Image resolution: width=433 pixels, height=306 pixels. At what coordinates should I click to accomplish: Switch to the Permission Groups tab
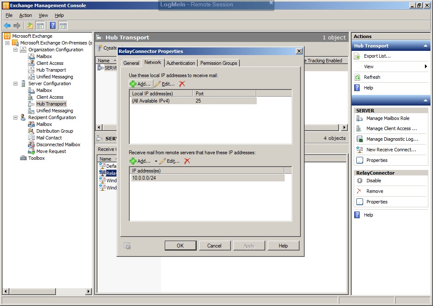pyautogui.click(x=219, y=63)
